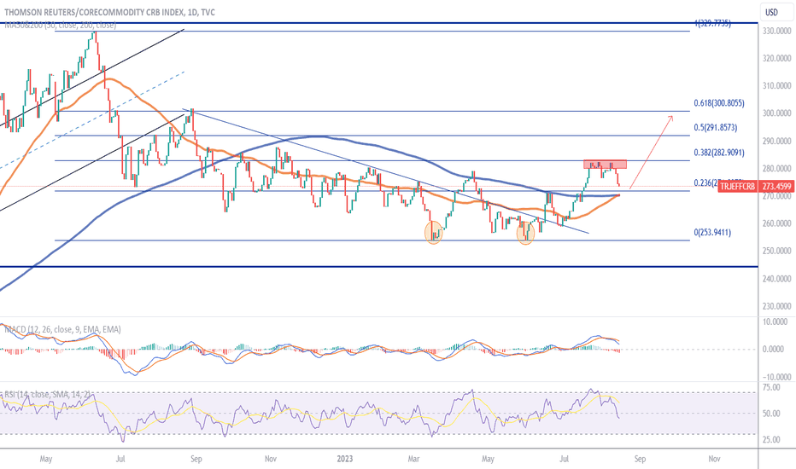Click the Fibonacci 0.5(291.8573) level label
The width and height of the screenshot is (796, 469).
tap(716, 127)
